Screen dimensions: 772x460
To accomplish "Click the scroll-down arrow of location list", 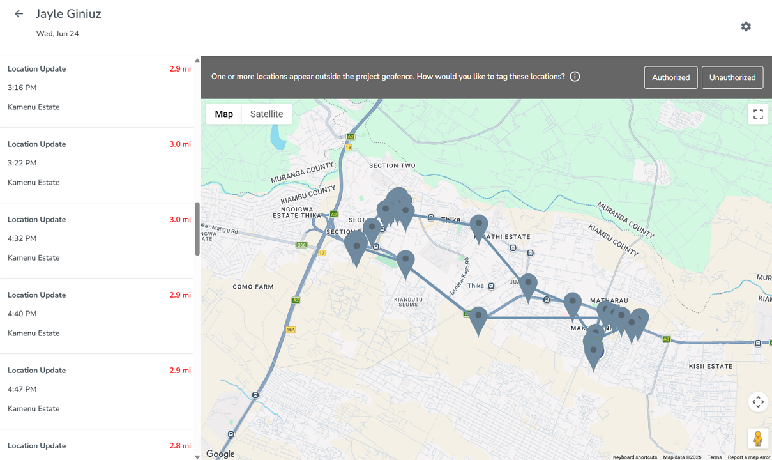I will coord(197,456).
